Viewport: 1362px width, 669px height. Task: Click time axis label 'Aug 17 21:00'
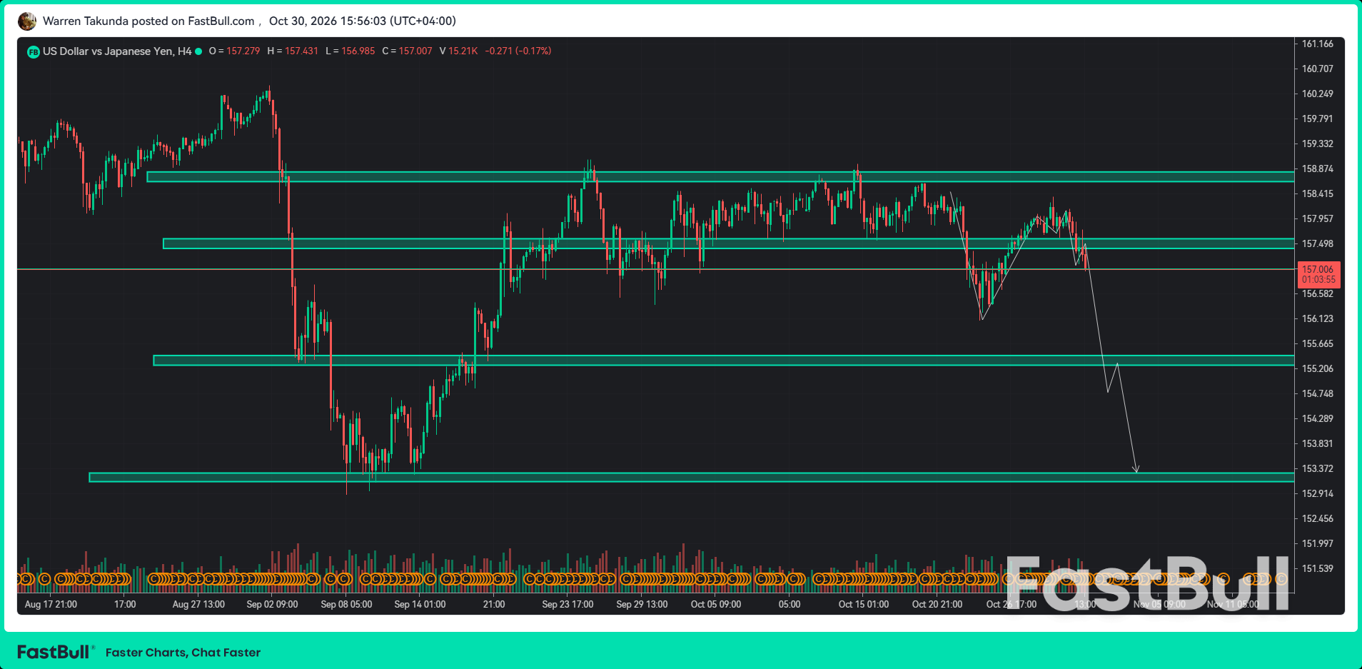pyautogui.click(x=51, y=605)
